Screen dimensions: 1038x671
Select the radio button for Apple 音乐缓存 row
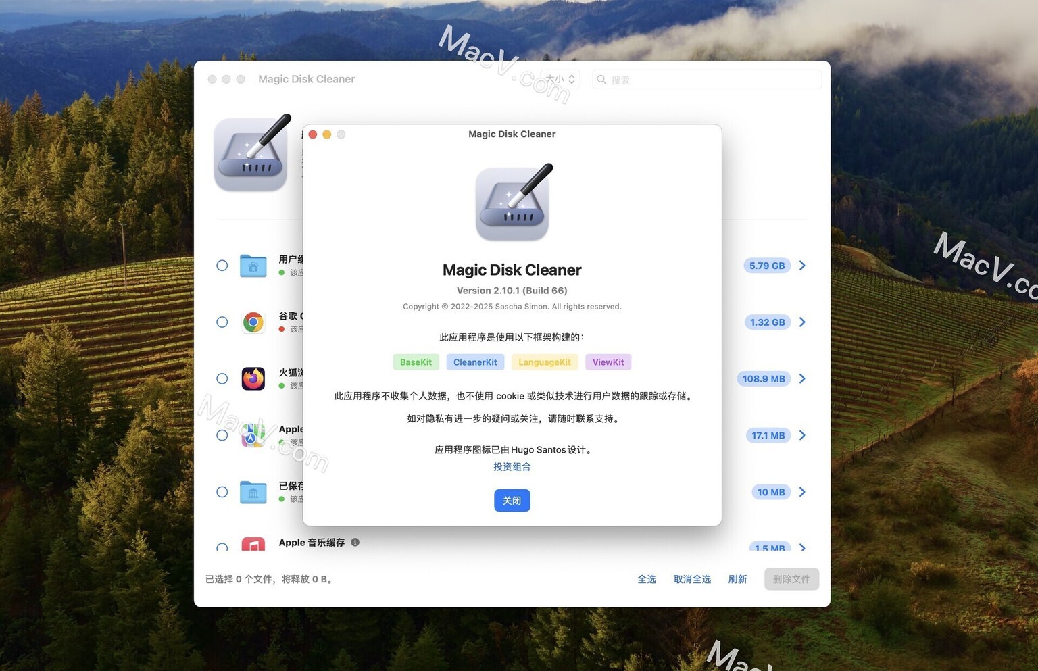click(x=222, y=547)
